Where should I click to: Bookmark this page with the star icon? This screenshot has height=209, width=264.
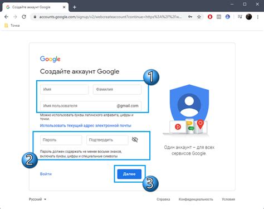coord(199,17)
